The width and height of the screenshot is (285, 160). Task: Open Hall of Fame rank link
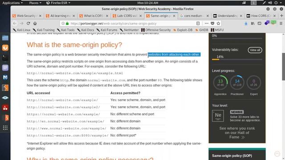(x=237, y=133)
